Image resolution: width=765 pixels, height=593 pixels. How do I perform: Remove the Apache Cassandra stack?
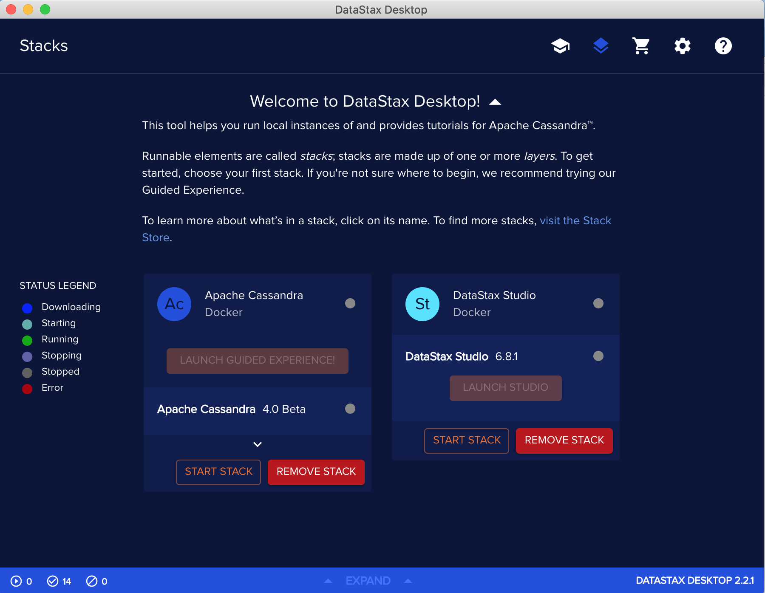(x=316, y=472)
